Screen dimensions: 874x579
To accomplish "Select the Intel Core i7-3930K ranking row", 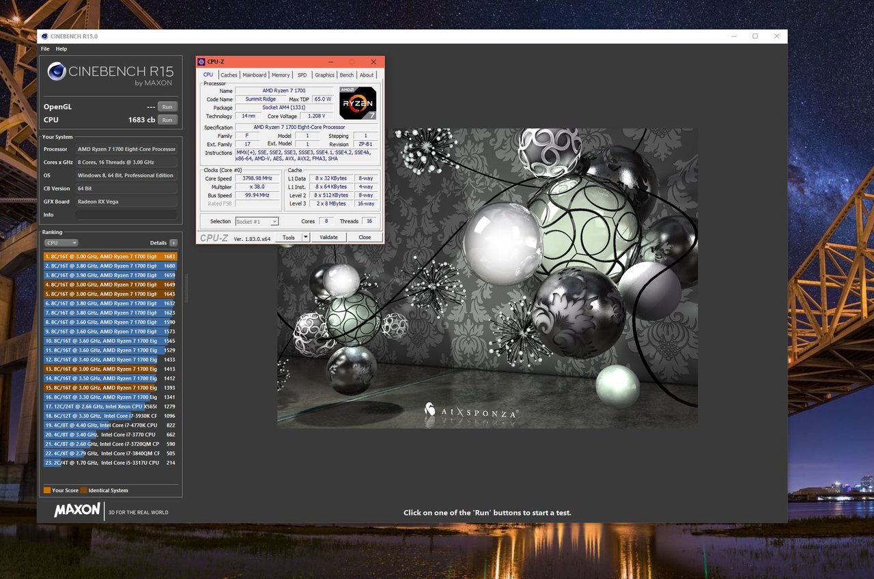I will tap(111, 416).
